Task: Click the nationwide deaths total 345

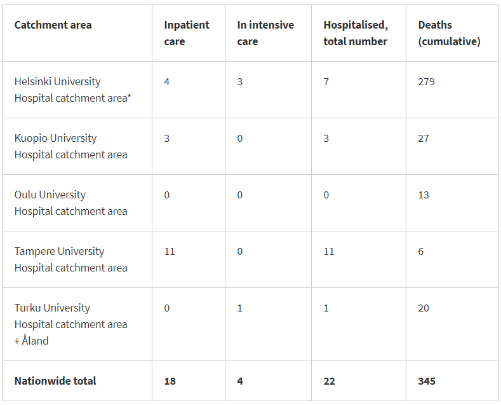Action: click(x=427, y=381)
